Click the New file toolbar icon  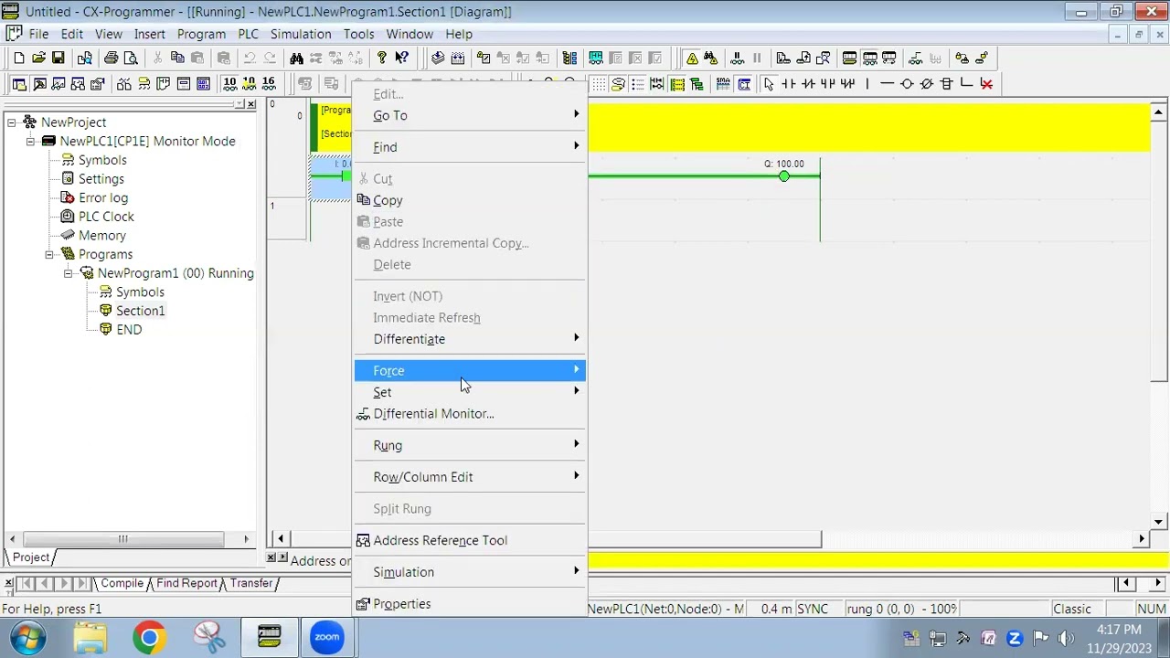(19, 58)
